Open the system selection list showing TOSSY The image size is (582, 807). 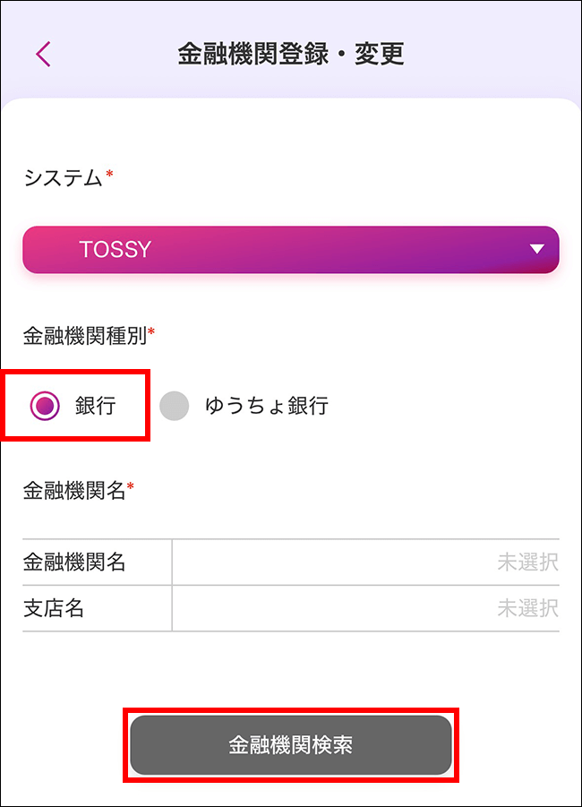291,249
